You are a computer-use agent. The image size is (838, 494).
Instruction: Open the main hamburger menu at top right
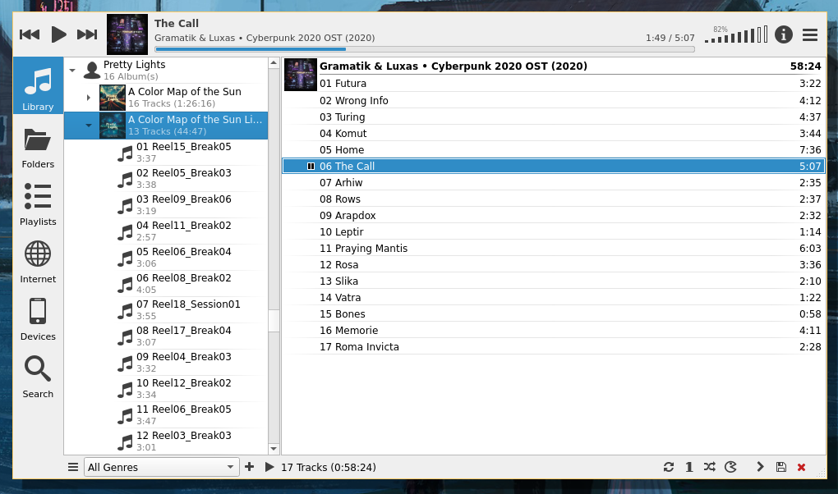coord(810,34)
